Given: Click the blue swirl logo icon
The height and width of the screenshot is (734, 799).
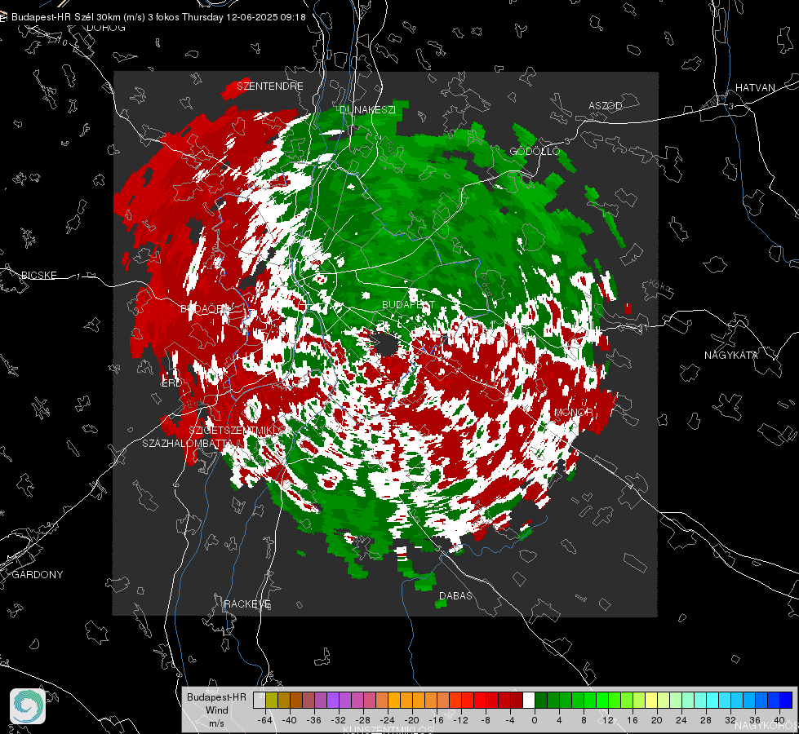Looking at the screenshot, I should click(x=28, y=706).
